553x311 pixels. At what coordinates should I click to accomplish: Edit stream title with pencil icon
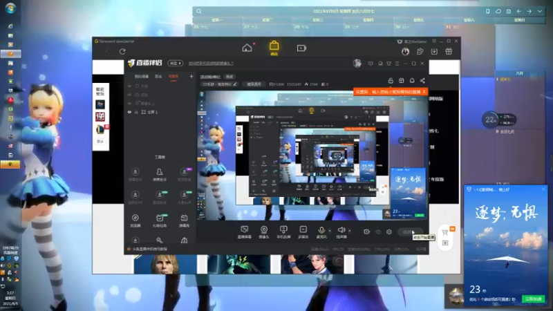[235, 84]
